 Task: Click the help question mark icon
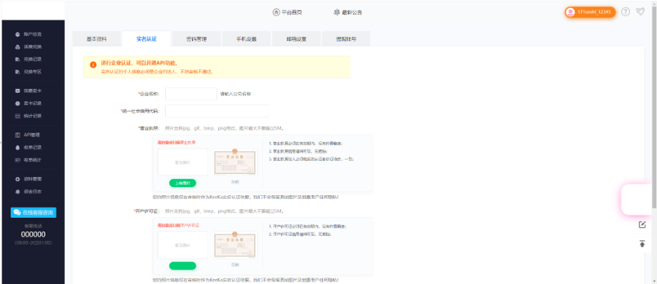click(625, 12)
